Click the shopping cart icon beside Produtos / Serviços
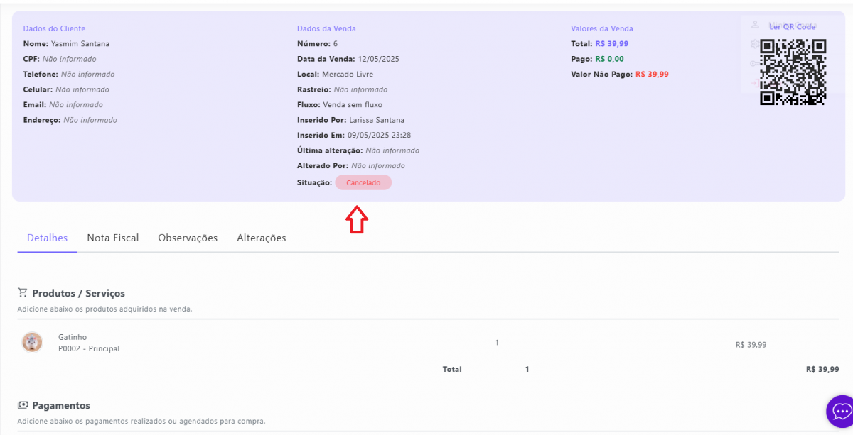Screen dimensions: 853x435 coord(23,293)
